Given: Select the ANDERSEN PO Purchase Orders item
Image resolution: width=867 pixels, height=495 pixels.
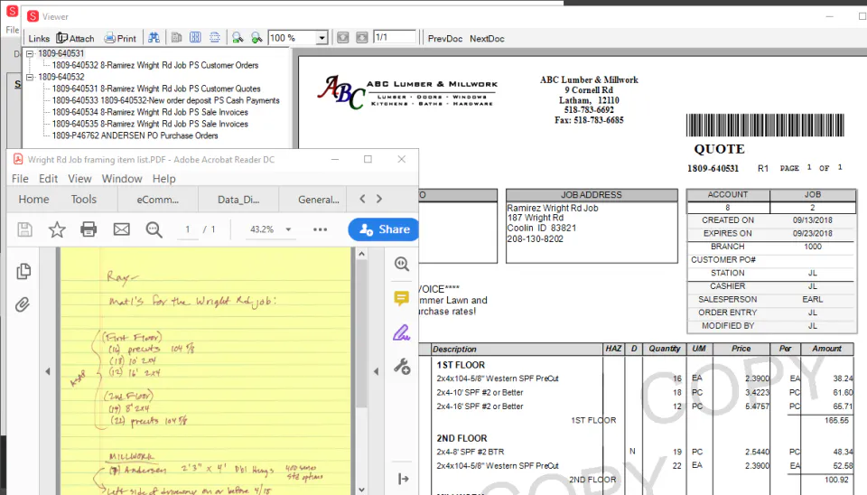Looking at the screenshot, I should point(135,135).
